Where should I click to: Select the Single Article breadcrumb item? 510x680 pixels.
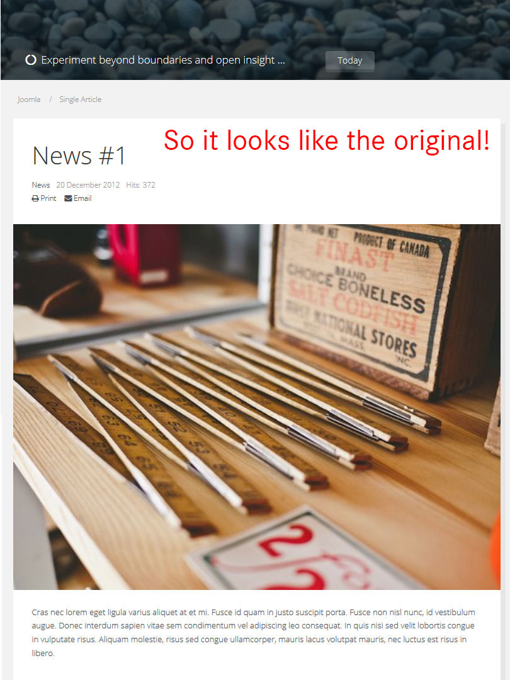click(80, 99)
